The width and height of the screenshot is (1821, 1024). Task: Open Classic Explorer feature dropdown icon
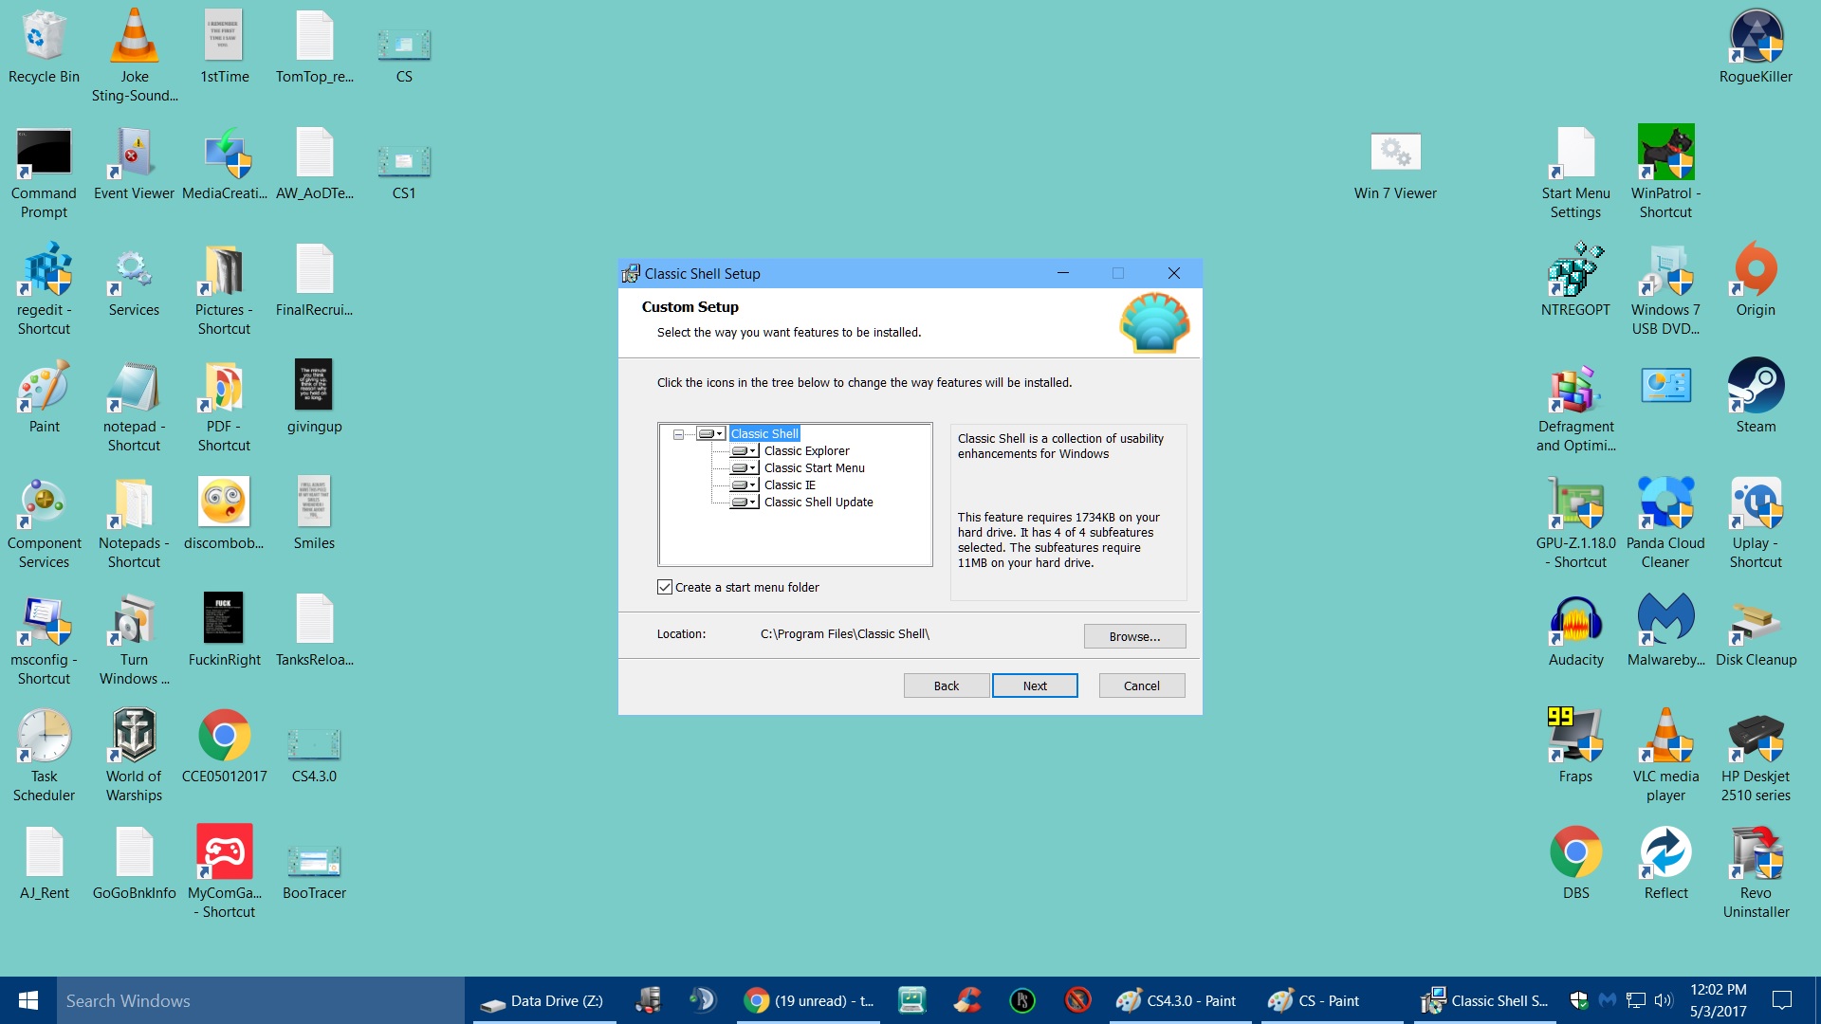click(x=745, y=451)
